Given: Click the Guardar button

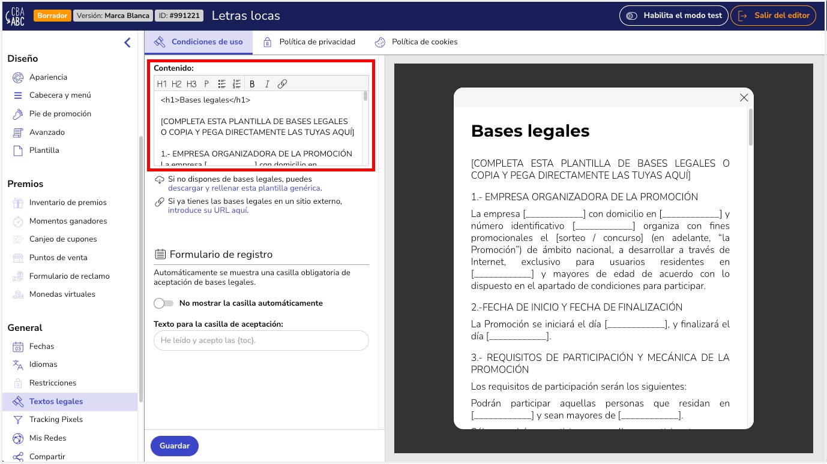Looking at the screenshot, I should pos(175,446).
